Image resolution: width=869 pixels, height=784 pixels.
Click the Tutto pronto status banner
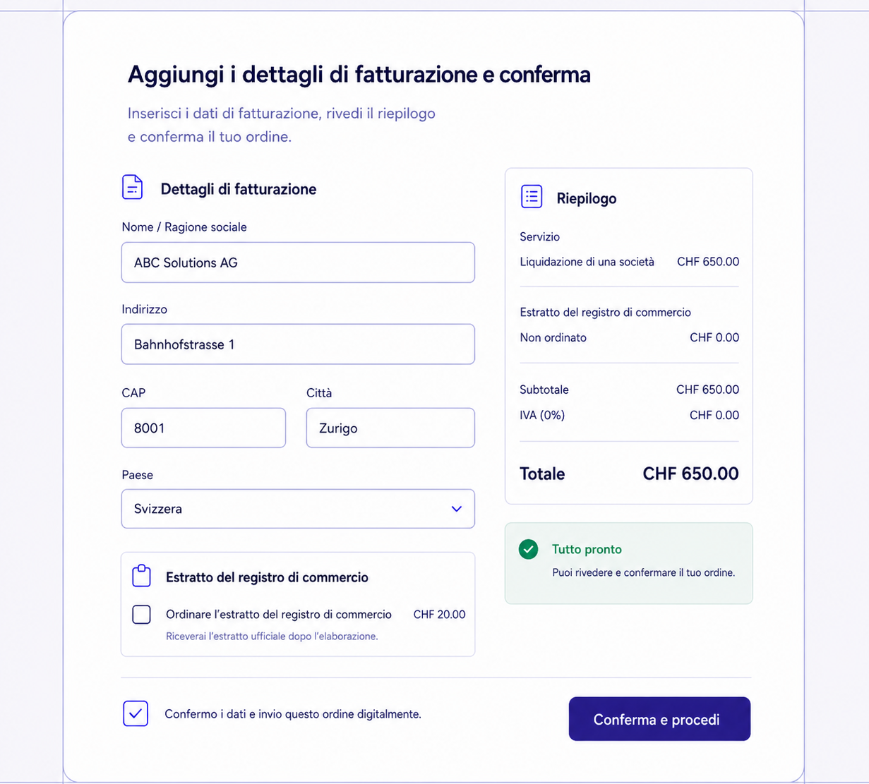point(629,563)
